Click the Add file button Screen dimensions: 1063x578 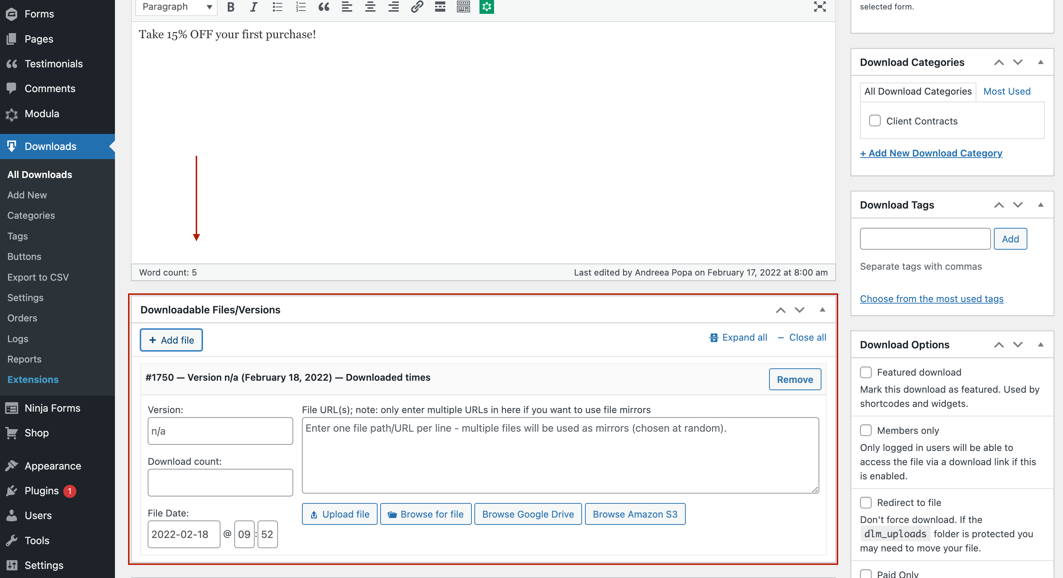tap(171, 340)
